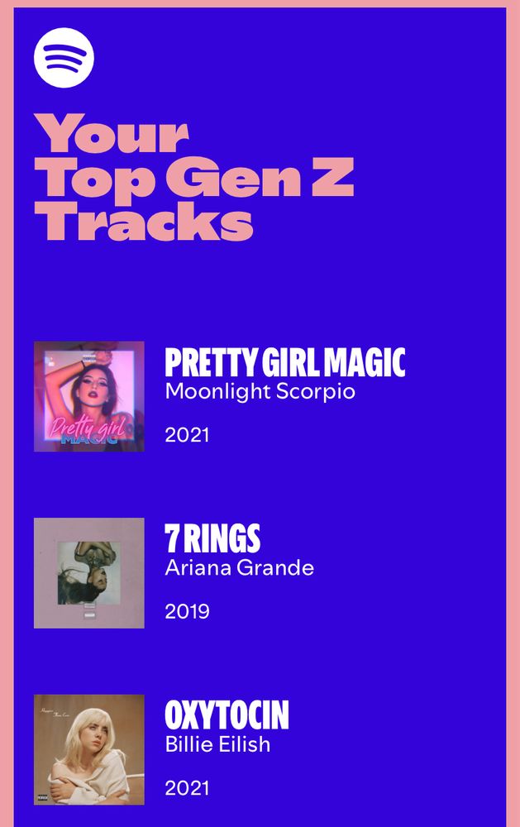Image resolution: width=520 pixels, height=827 pixels.
Task: Click the 2021 year under Moonlight Scorpio
Action: coord(187,435)
